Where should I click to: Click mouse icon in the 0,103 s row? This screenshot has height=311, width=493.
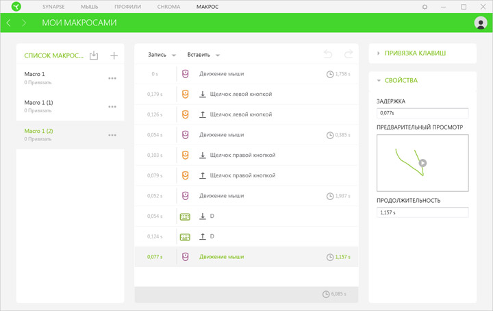click(185, 155)
